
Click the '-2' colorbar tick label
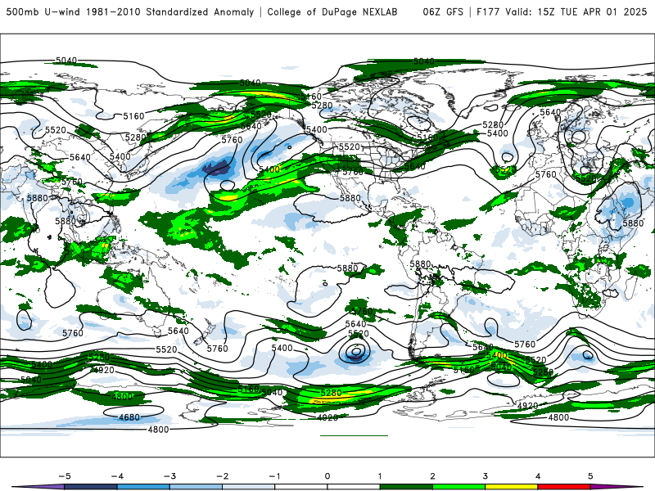tap(222, 476)
